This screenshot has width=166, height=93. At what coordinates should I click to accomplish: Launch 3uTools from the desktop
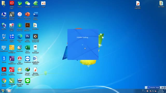(4, 59)
